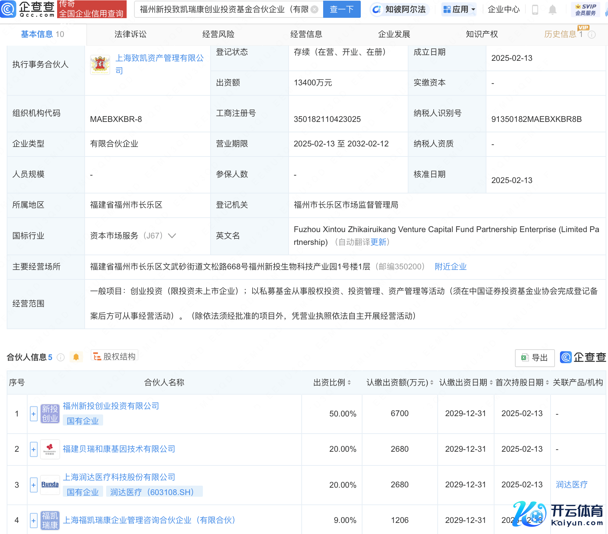The height and width of the screenshot is (534, 608).
Task: Open the 附近企业 link
Action: pyautogui.click(x=450, y=267)
